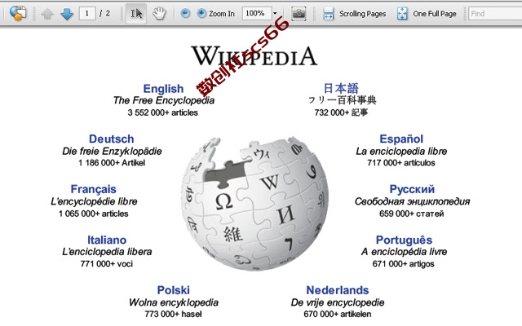Click the Zoom In plus button
Screen dimensions: 522x326
click(x=215, y=13)
